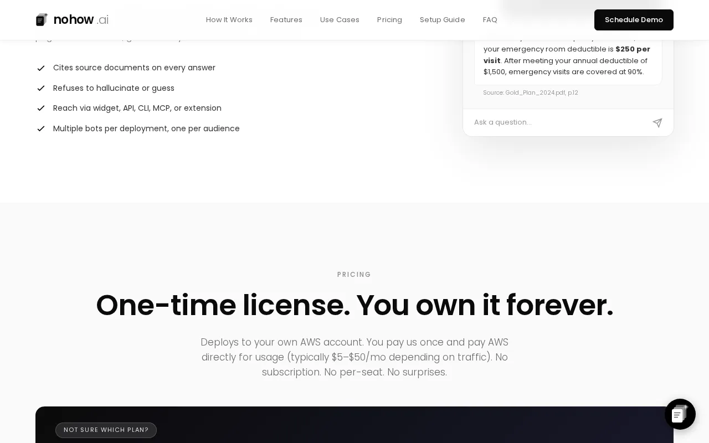The width and height of the screenshot is (709, 443).
Task: Click the checkmark beside Refuses to hallucinate
Action: click(41, 88)
